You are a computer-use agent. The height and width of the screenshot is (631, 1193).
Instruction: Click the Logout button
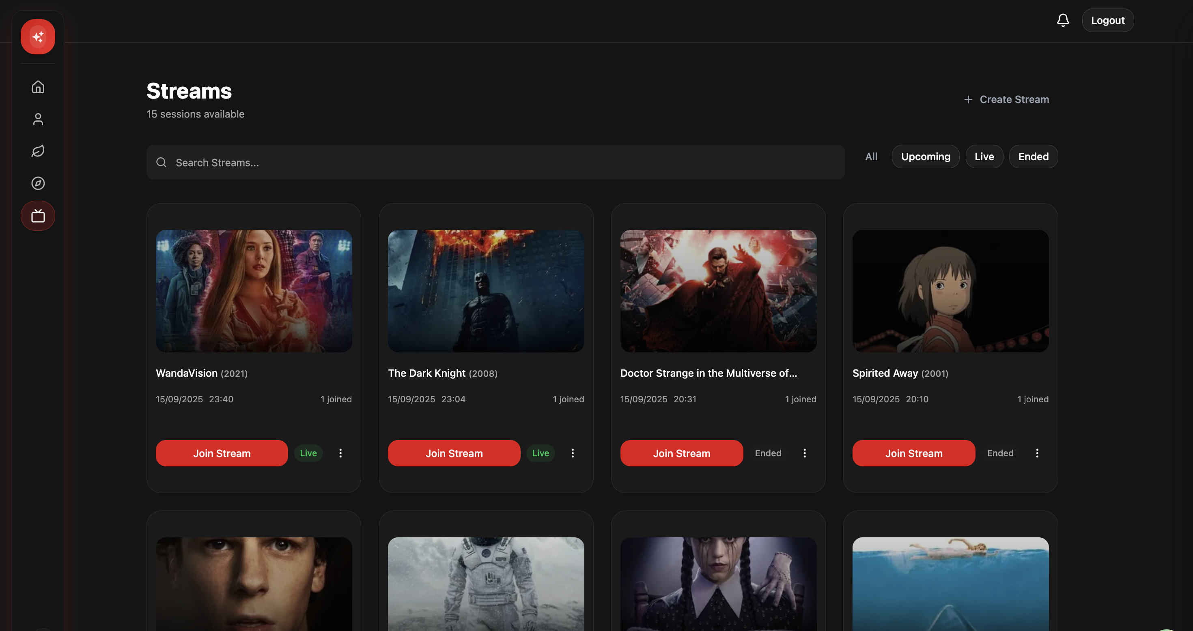click(x=1107, y=20)
